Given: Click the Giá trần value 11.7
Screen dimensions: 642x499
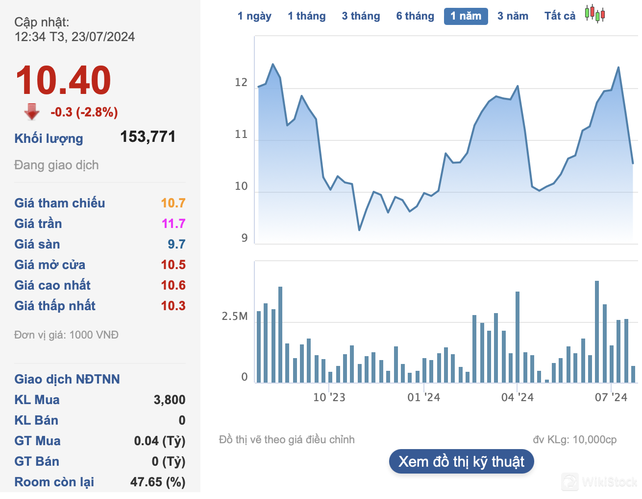Looking at the screenshot, I should coord(173,224).
